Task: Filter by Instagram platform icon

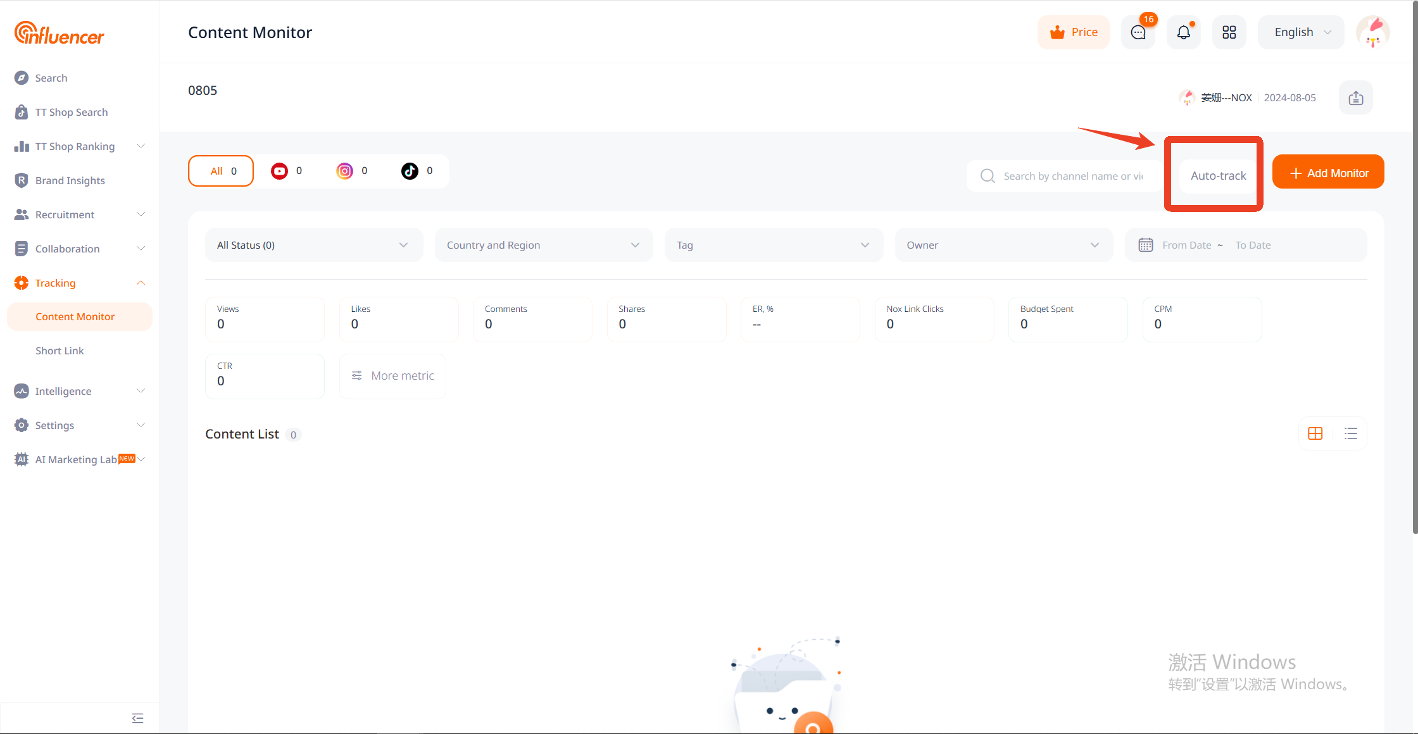Action: pyautogui.click(x=344, y=171)
